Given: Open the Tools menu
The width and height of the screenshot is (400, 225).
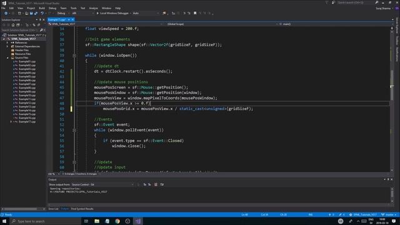Looking at the screenshot, I should tap(74, 8).
